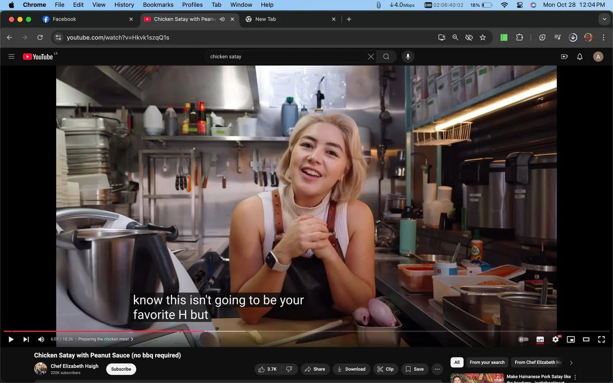
Task: Create a Clip of the video
Action: point(386,369)
